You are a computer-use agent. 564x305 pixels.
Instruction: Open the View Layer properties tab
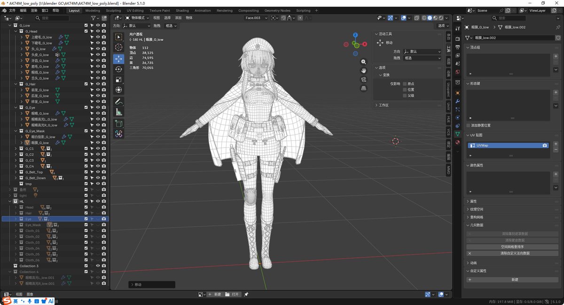[x=458, y=55]
